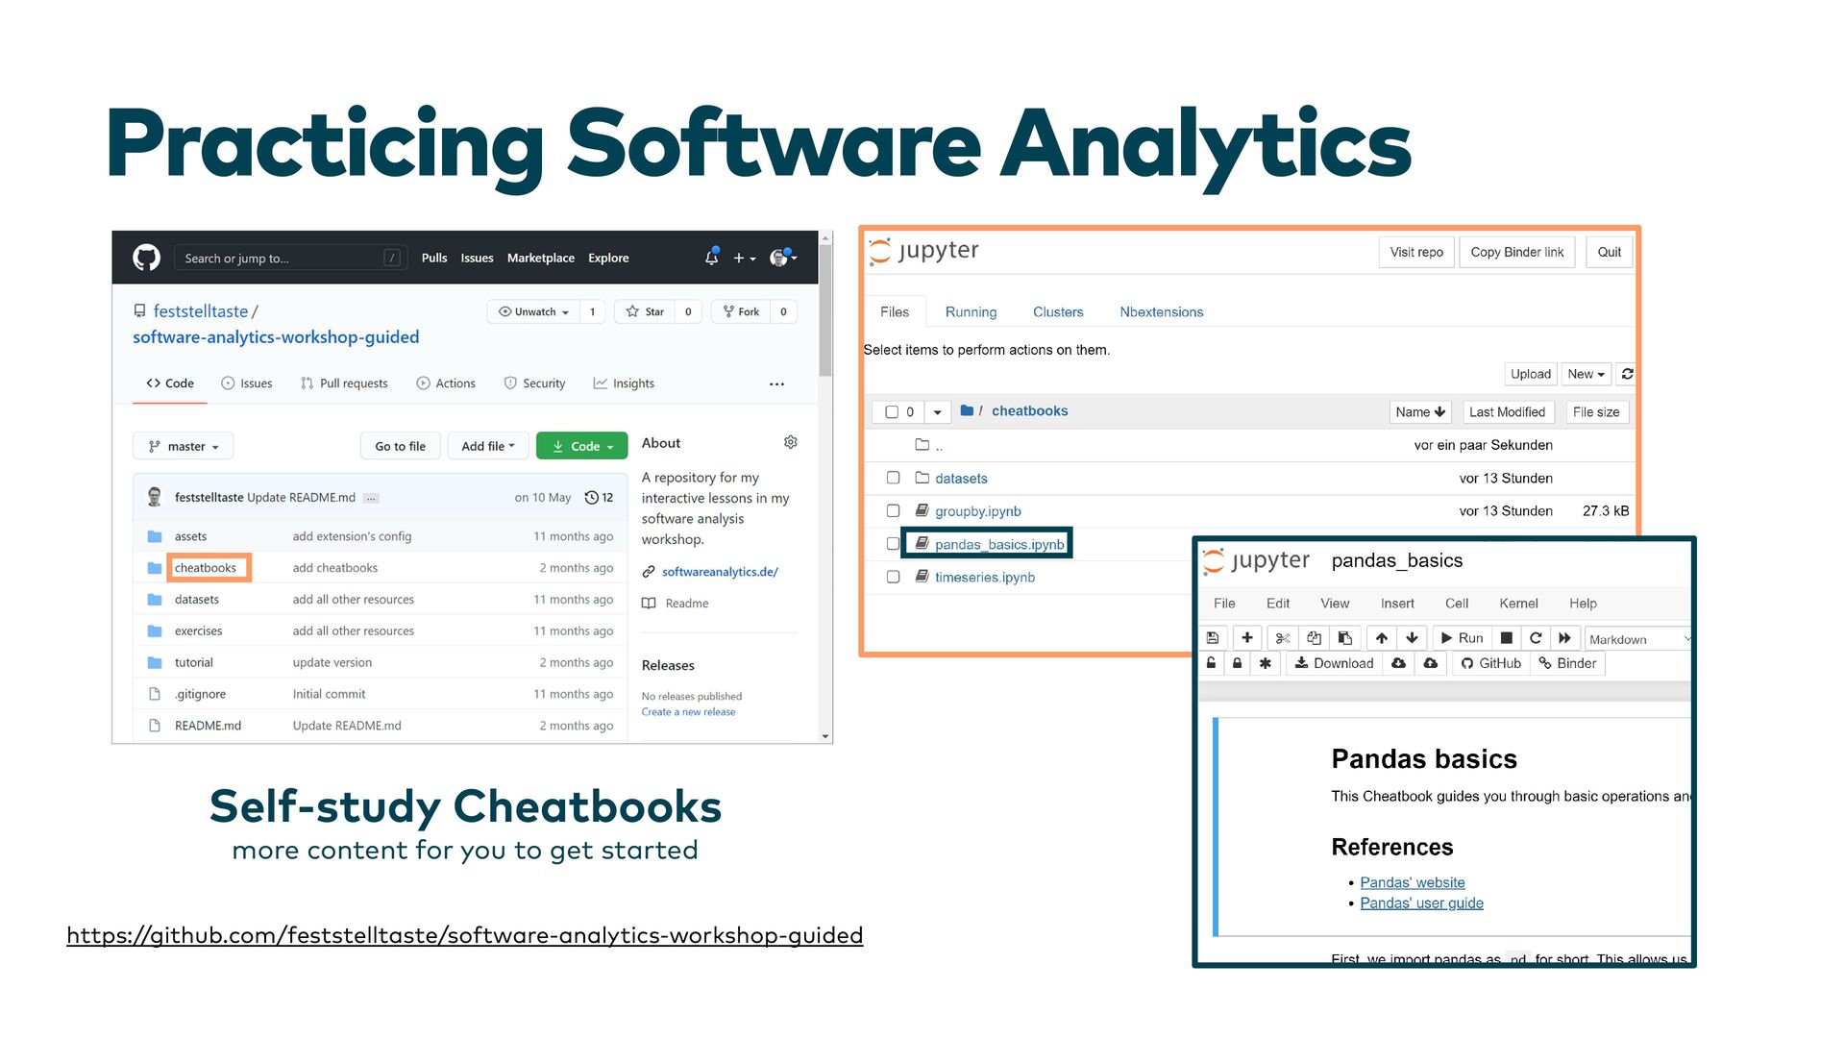This screenshot has width=1845, height=1038.
Task: Check the box next to datasets folder
Action: click(893, 478)
